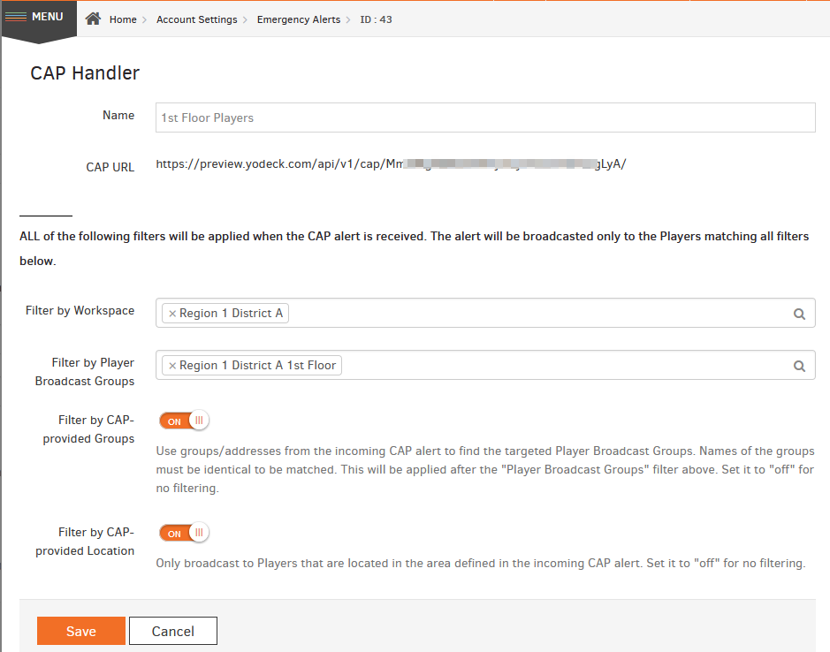Click search icon in Filter by Workspace

pyautogui.click(x=799, y=314)
